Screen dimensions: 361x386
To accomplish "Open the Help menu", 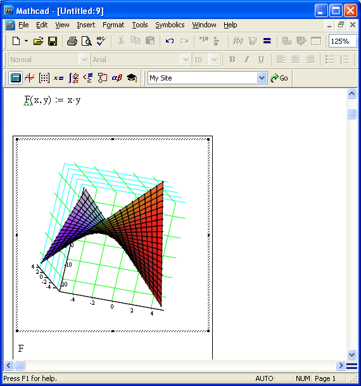I will click(x=231, y=25).
